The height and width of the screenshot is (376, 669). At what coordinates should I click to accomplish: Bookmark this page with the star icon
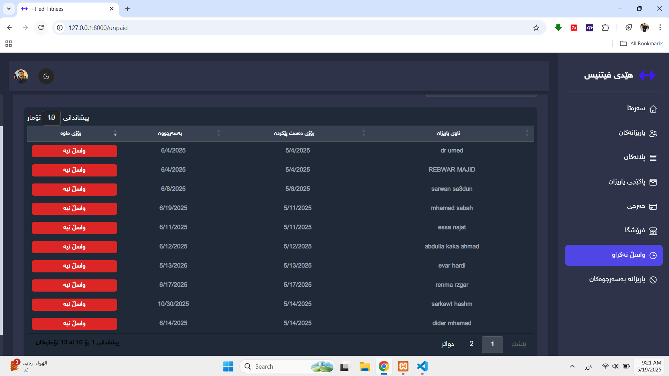536,28
